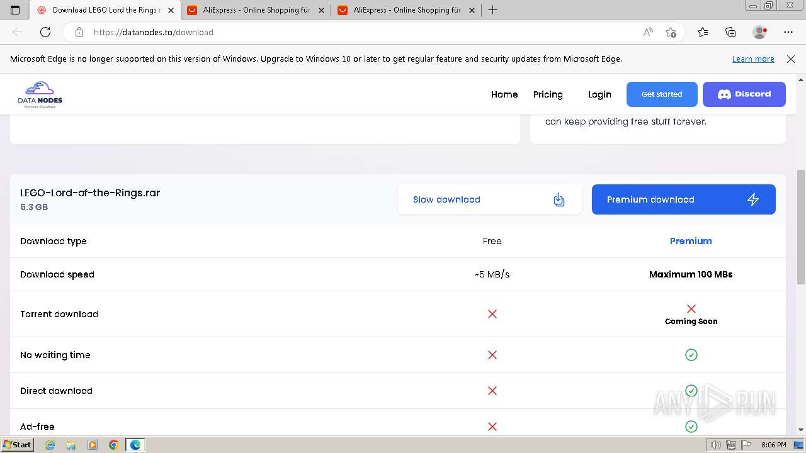Open the Learn more link
This screenshot has height=453, width=806.
pos(753,59)
